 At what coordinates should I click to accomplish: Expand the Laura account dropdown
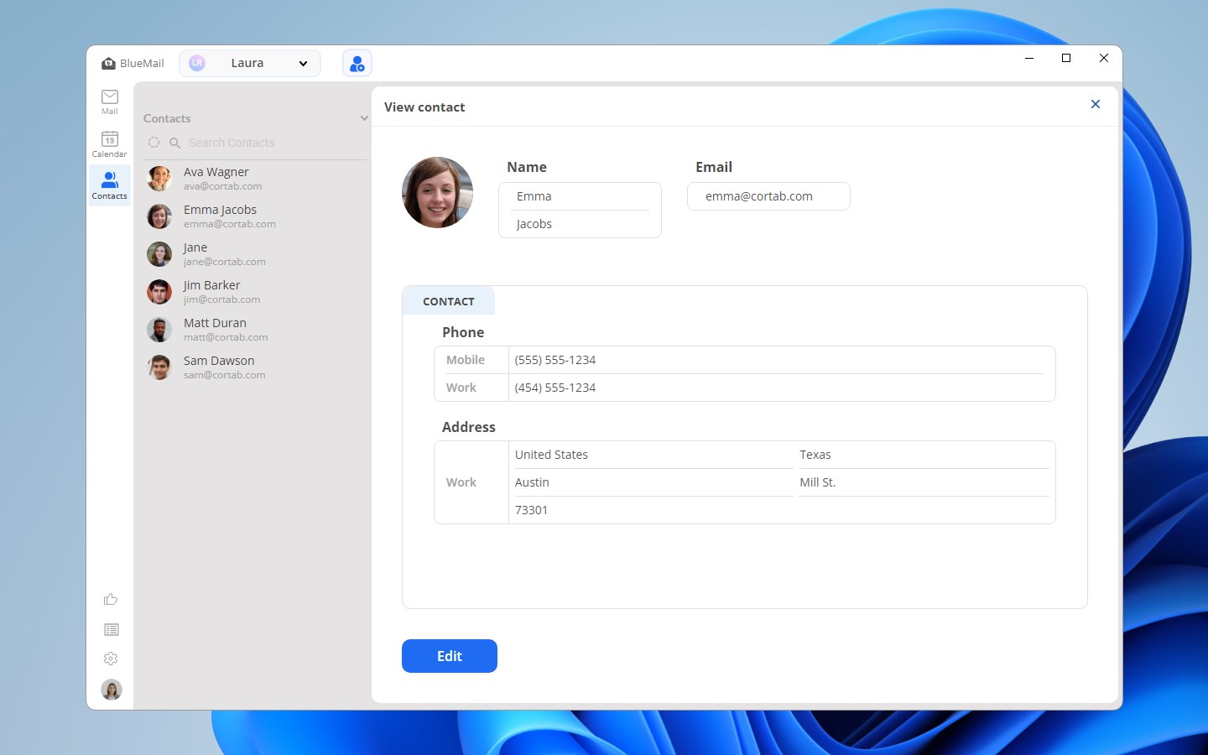303,63
